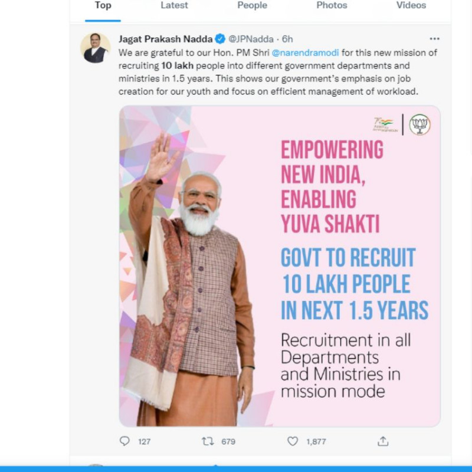Open the People tab
Viewport: 472px width, 472px height.
[252, 5]
